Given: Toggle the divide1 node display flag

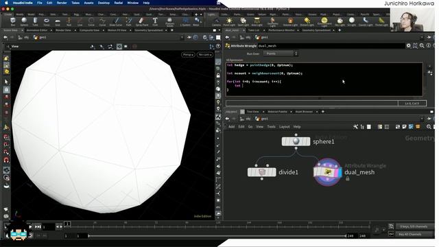Looking at the screenshot, I should click(274, 172).
